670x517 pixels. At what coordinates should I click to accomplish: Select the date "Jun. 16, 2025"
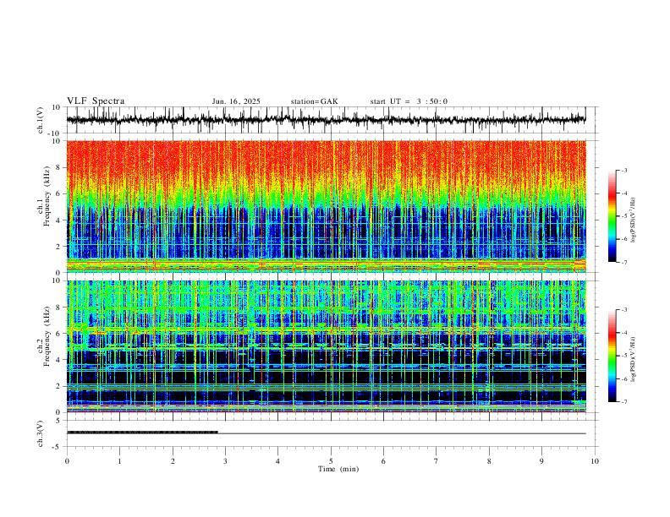tap(236, 101)
